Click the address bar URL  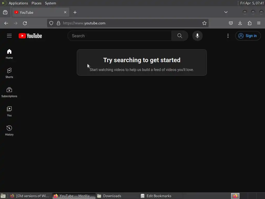tap(84, 23)
